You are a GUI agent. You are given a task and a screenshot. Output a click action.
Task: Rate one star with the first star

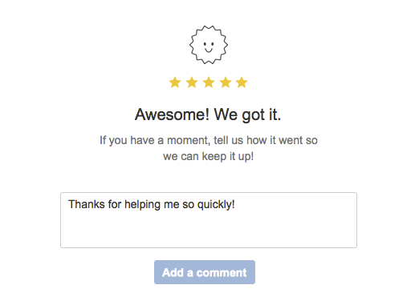click(175, 82)
